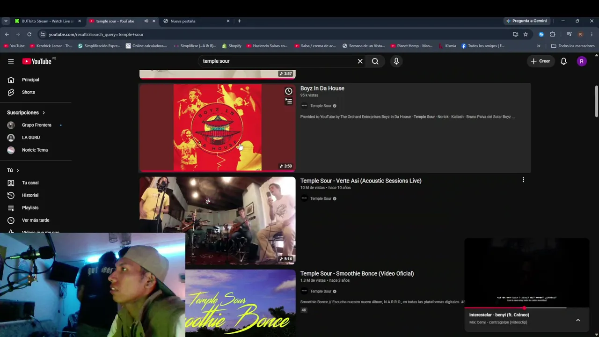Bookmark this page with the star icon
The width and height of the screenshot is (599, 337).
coord(526,34)
